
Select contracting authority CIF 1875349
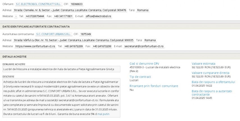pos(86,34)
